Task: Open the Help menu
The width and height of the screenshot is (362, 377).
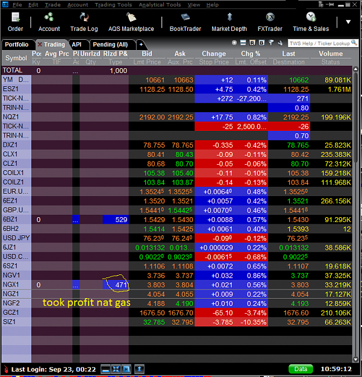Action: [x=213, y=5]
